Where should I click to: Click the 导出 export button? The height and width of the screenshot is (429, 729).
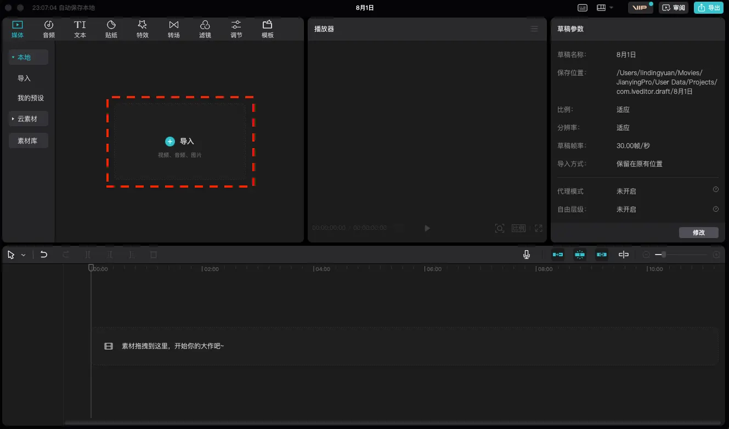click(x=709, y=8)
